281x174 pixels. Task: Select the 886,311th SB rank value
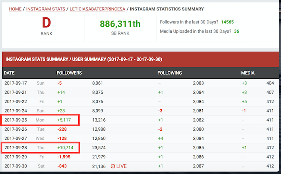click(120, 24)
